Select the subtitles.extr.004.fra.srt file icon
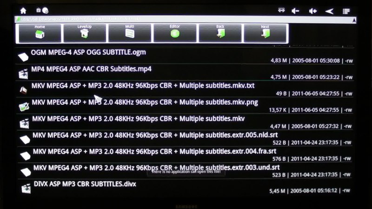The width and height of the screenshot is (372, 209). coord(25,156)
